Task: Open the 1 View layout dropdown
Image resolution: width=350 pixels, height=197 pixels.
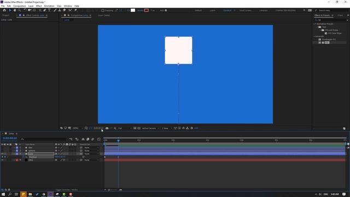Action: click(x=167, y=128)
